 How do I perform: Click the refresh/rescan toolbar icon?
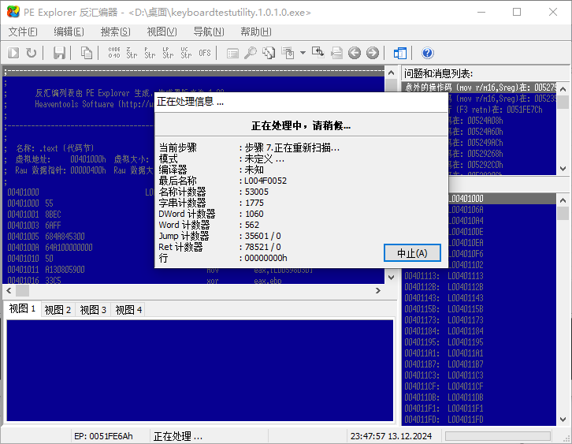click(31, 53)
